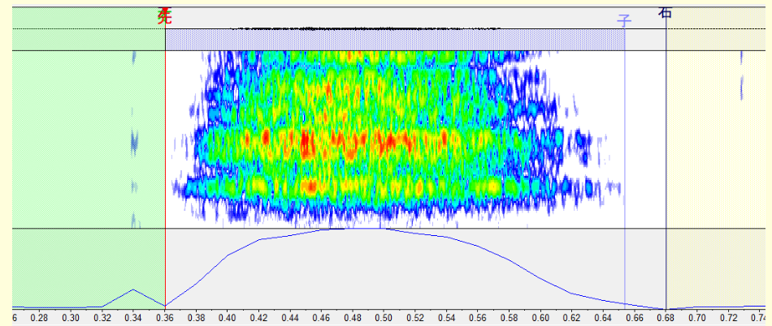Click the black waveform trace above the spectrogram
This screenshot has width=772, height=326.
(366, 28)
